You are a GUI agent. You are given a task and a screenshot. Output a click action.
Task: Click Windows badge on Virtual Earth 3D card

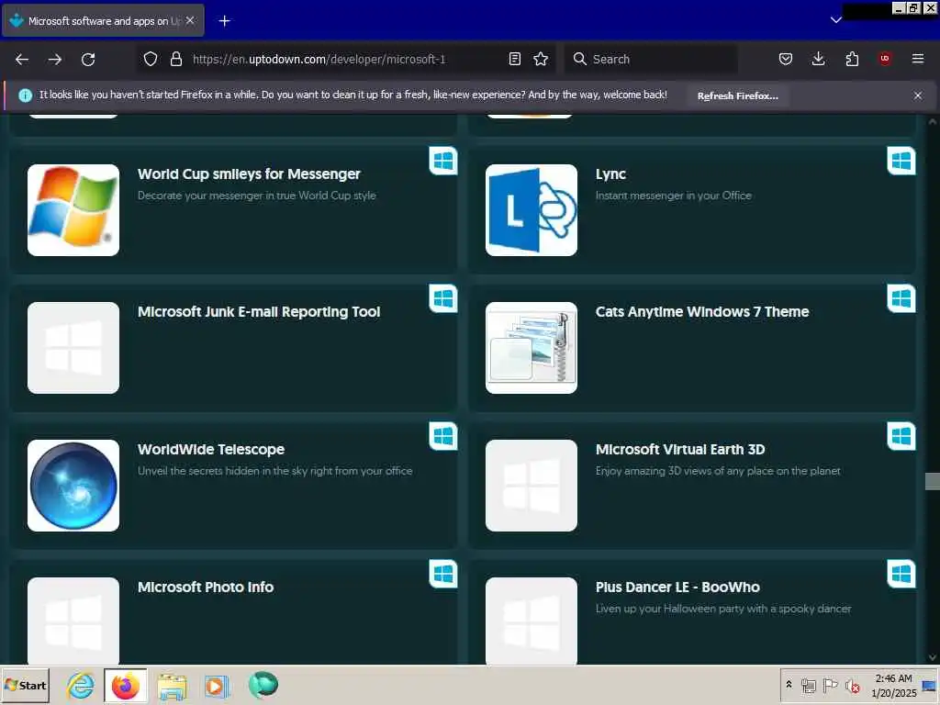pos(901,436)
